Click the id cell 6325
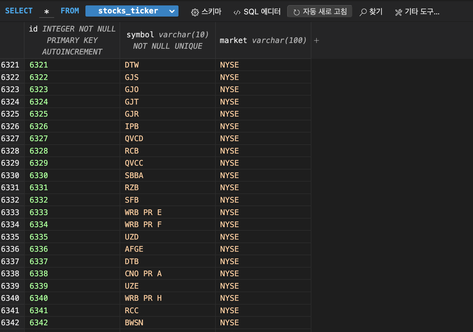 tap(72, 114)
